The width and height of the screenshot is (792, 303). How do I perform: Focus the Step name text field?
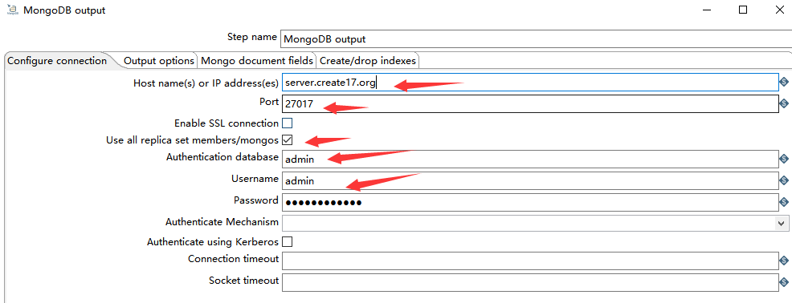click(536, 38)
